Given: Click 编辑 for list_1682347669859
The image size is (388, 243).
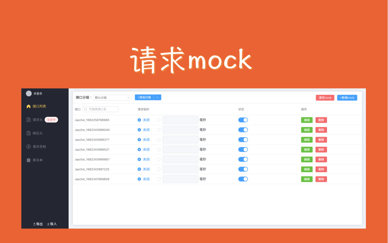Looking at the screenshot, I should (x=307, y=179).
